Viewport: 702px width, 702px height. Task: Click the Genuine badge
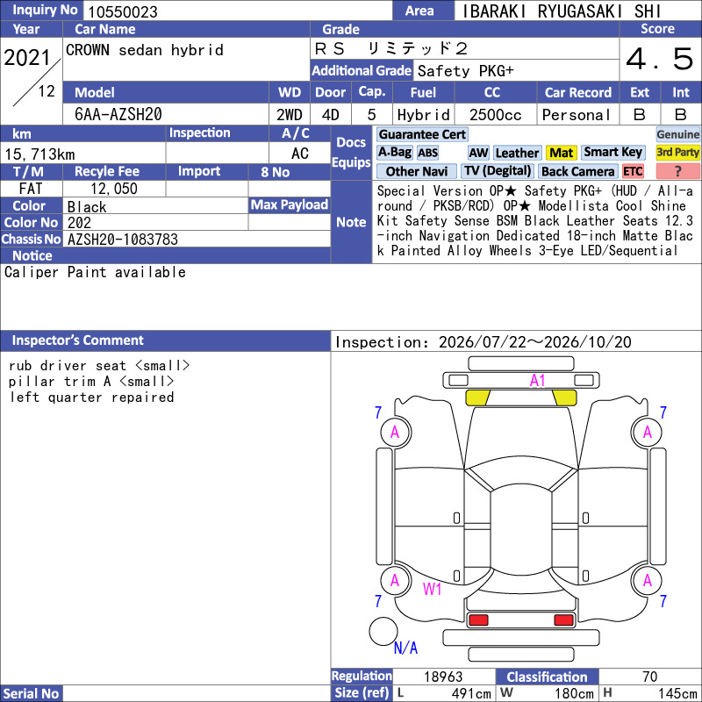point(677,134)
